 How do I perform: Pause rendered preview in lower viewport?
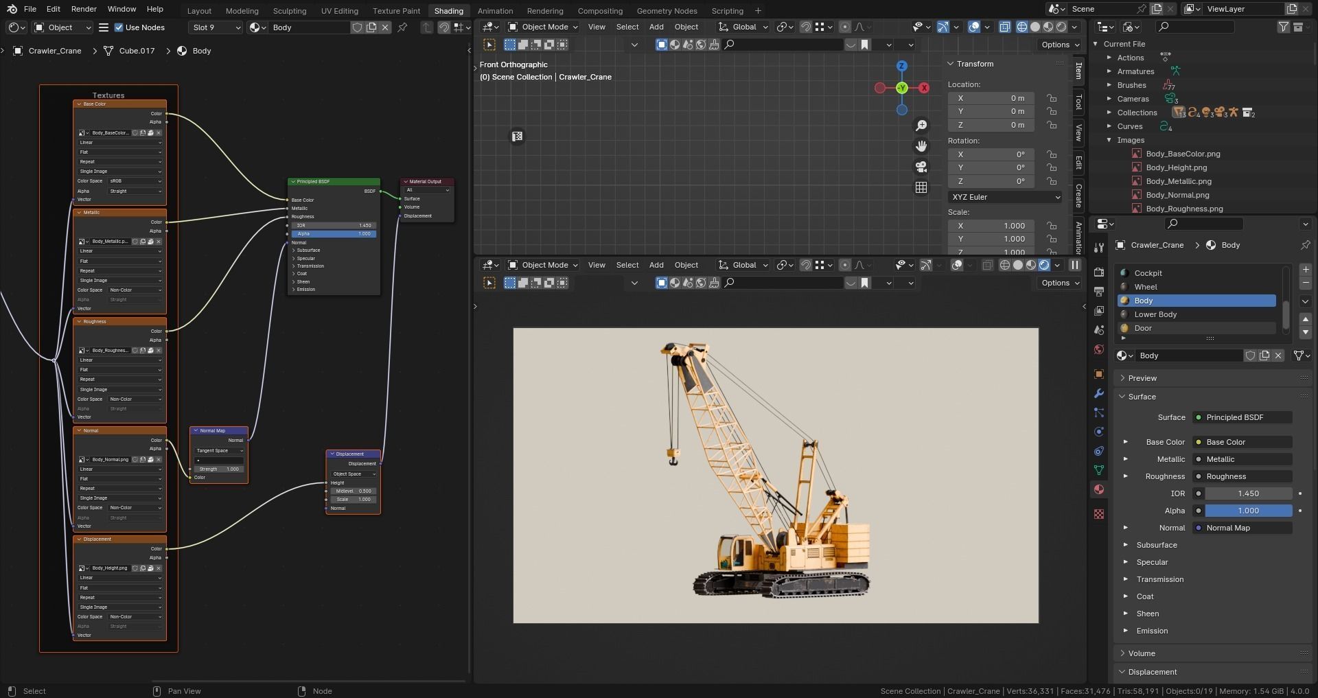pos(1075,265)
